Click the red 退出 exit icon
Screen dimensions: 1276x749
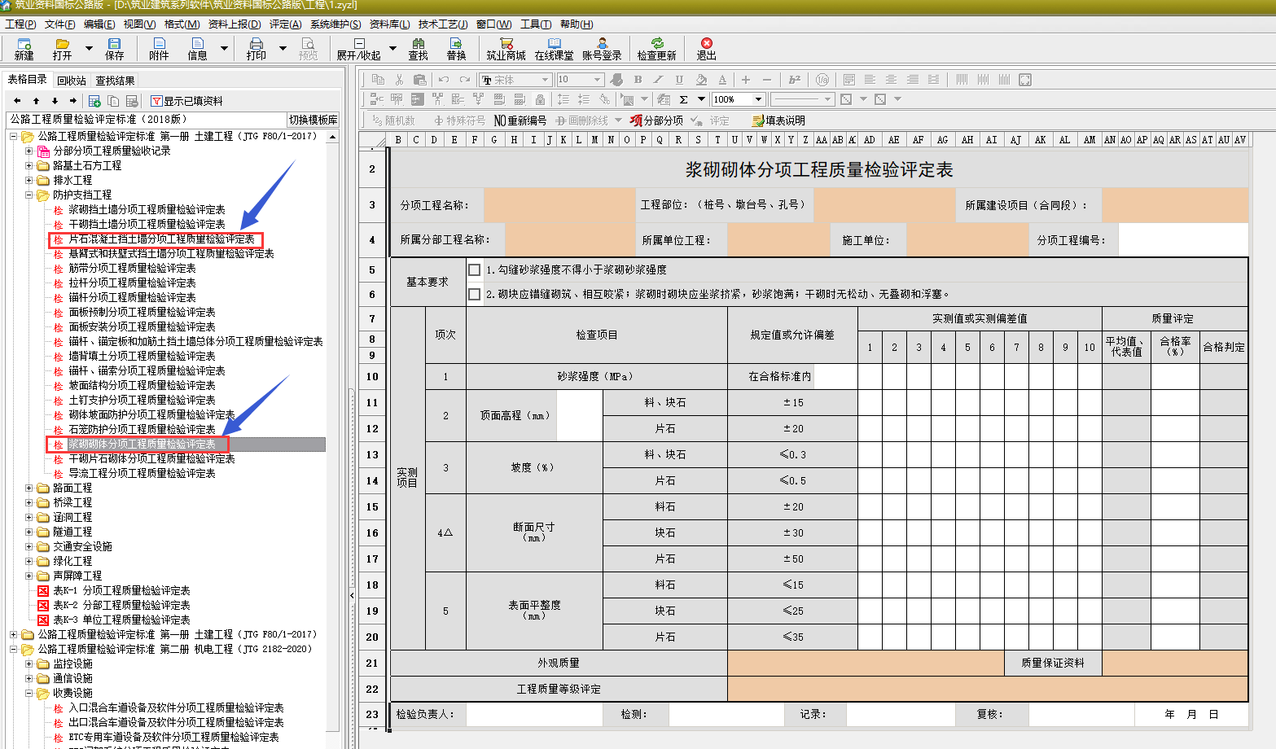[x=706, y=44]
